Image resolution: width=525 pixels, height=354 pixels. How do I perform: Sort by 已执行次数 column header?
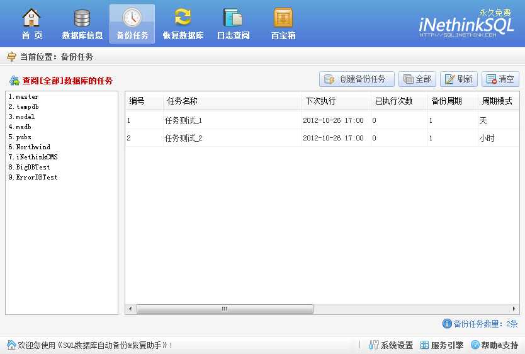[399, 101]
